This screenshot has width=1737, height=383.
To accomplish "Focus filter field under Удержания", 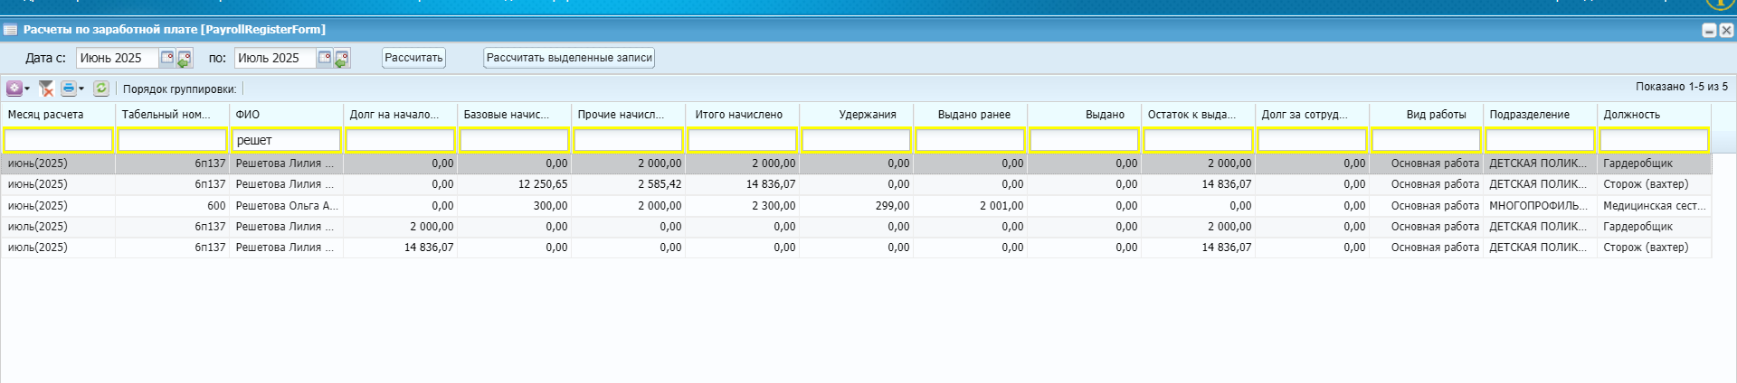I will 857,140.
